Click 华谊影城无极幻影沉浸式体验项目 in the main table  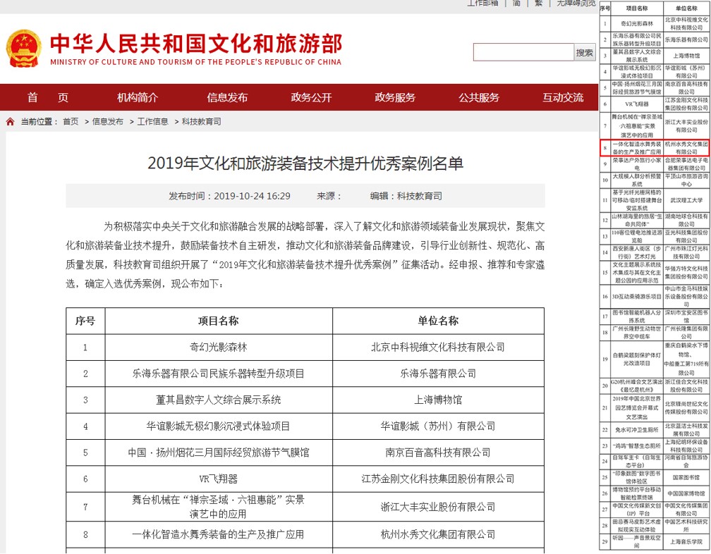tap(218, 426)
